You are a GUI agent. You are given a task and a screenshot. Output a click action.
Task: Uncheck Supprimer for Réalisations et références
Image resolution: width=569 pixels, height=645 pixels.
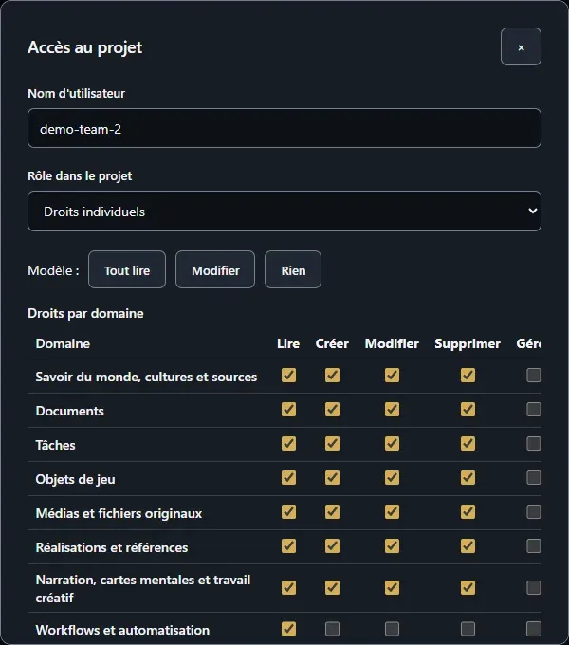click(x=468, y=545)
